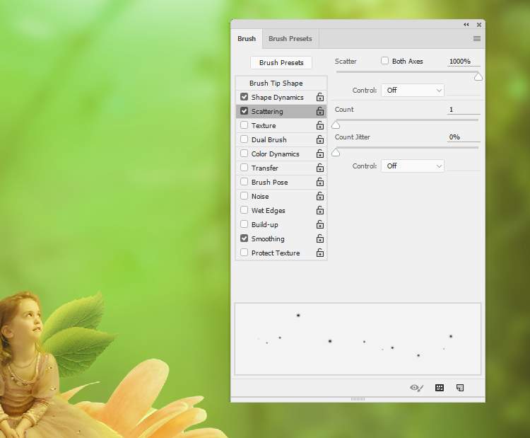This screenshot has width=530, height=438.
Task: Toggle the Protect Texture lock icon
Action: (319, 253)
